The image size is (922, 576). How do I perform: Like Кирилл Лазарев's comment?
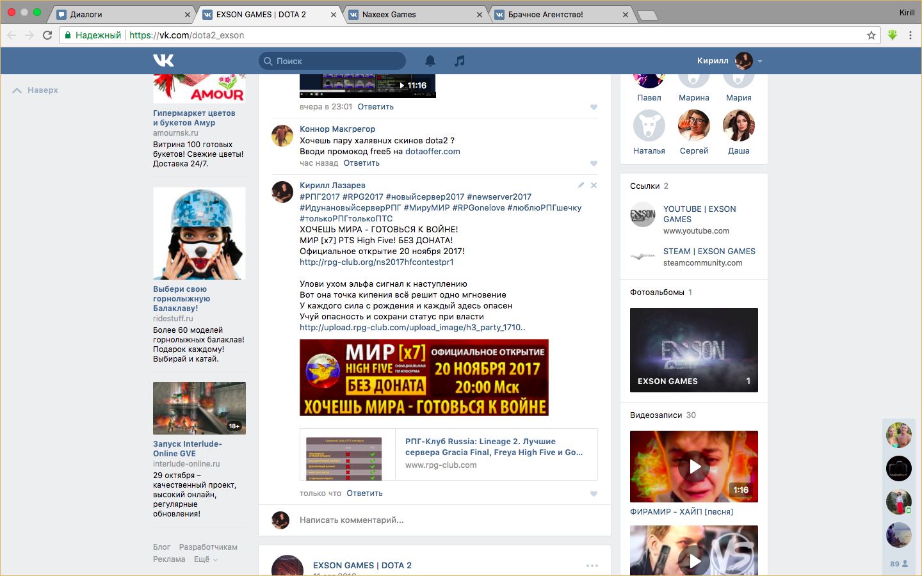click(594, 493)
